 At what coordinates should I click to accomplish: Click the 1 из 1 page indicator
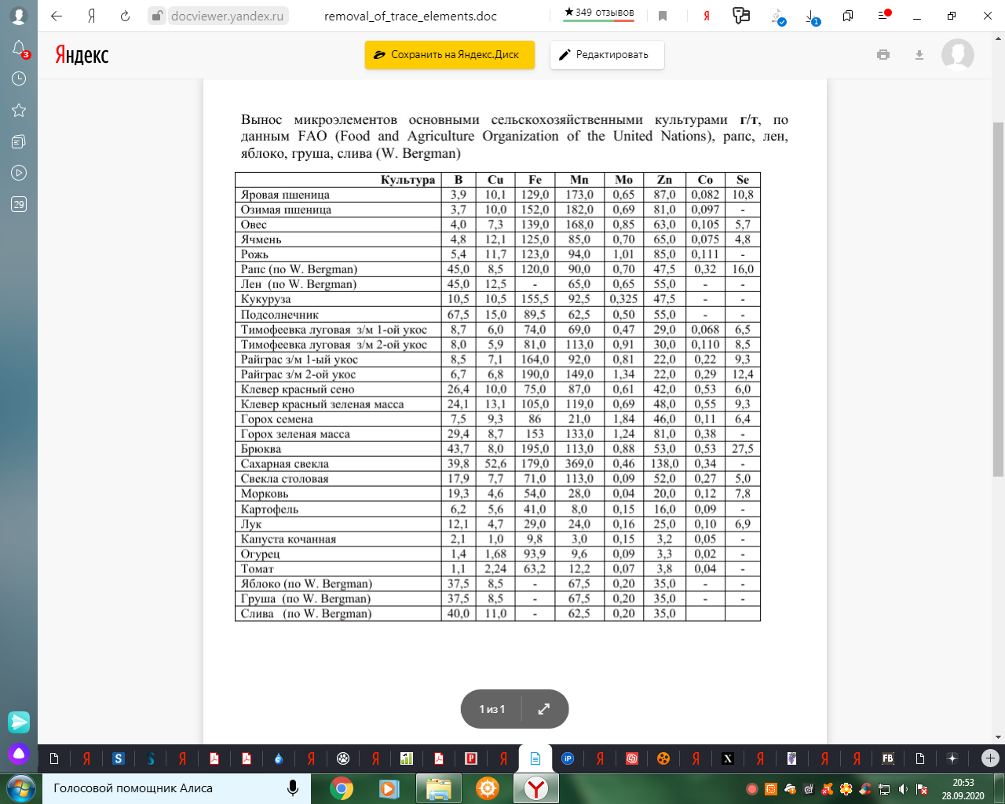[x=492, y=709]
